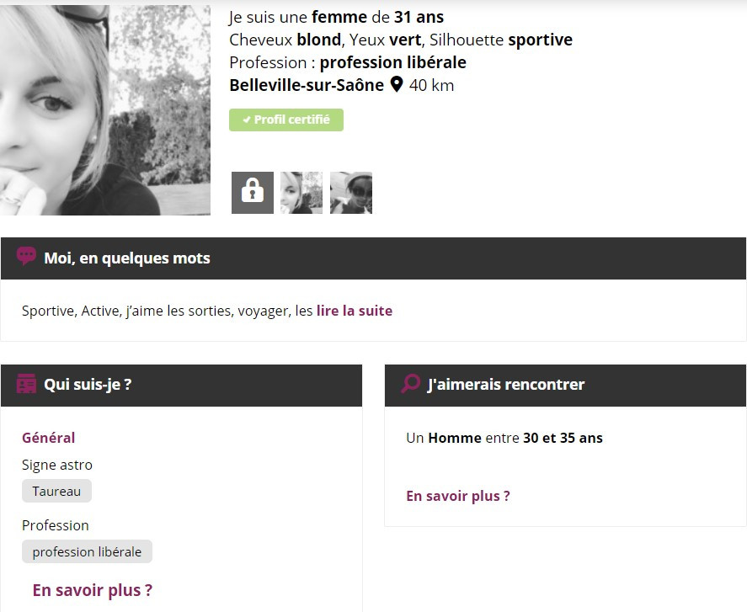The image size is (747, 612).
Task: Click the Profil certifié green button
Action: (286, 120)
